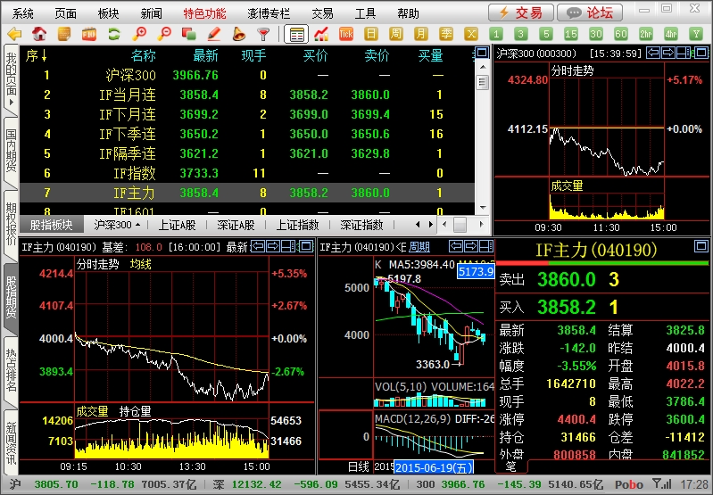Click the green refresh arrows icon

click(113, 34)
